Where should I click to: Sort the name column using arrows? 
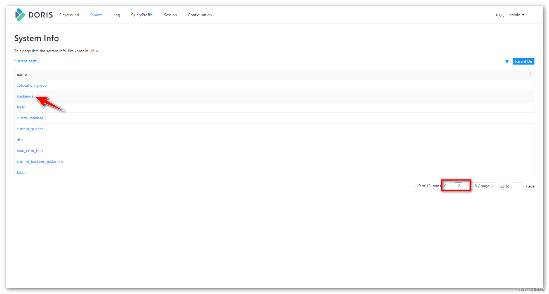coord(530,74)
